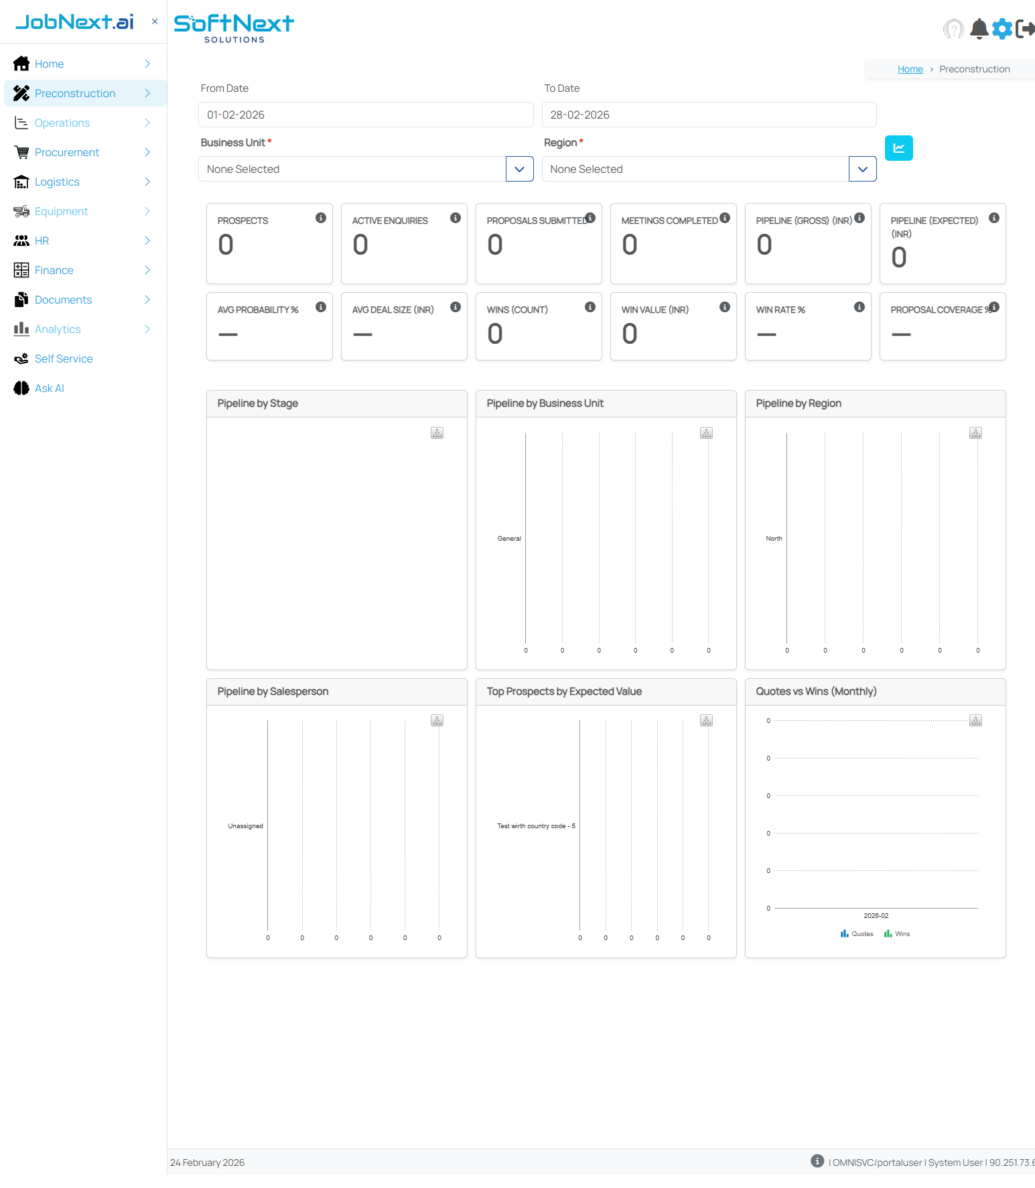Click the From Date field

(x=366, y=115)
